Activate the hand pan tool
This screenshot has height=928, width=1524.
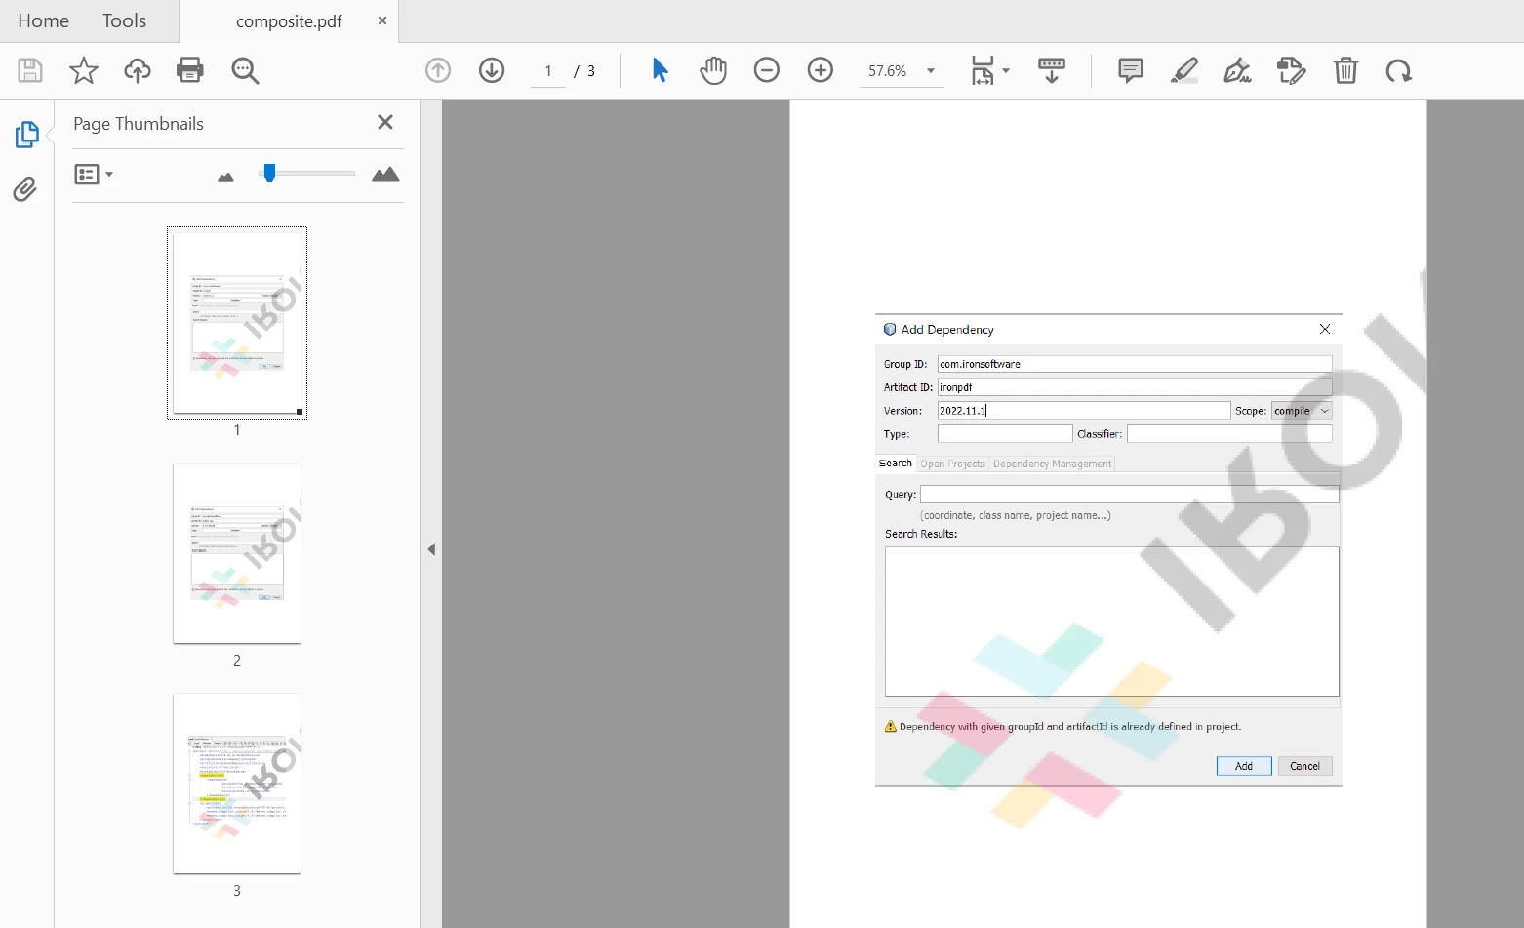[x=713, y=70]
